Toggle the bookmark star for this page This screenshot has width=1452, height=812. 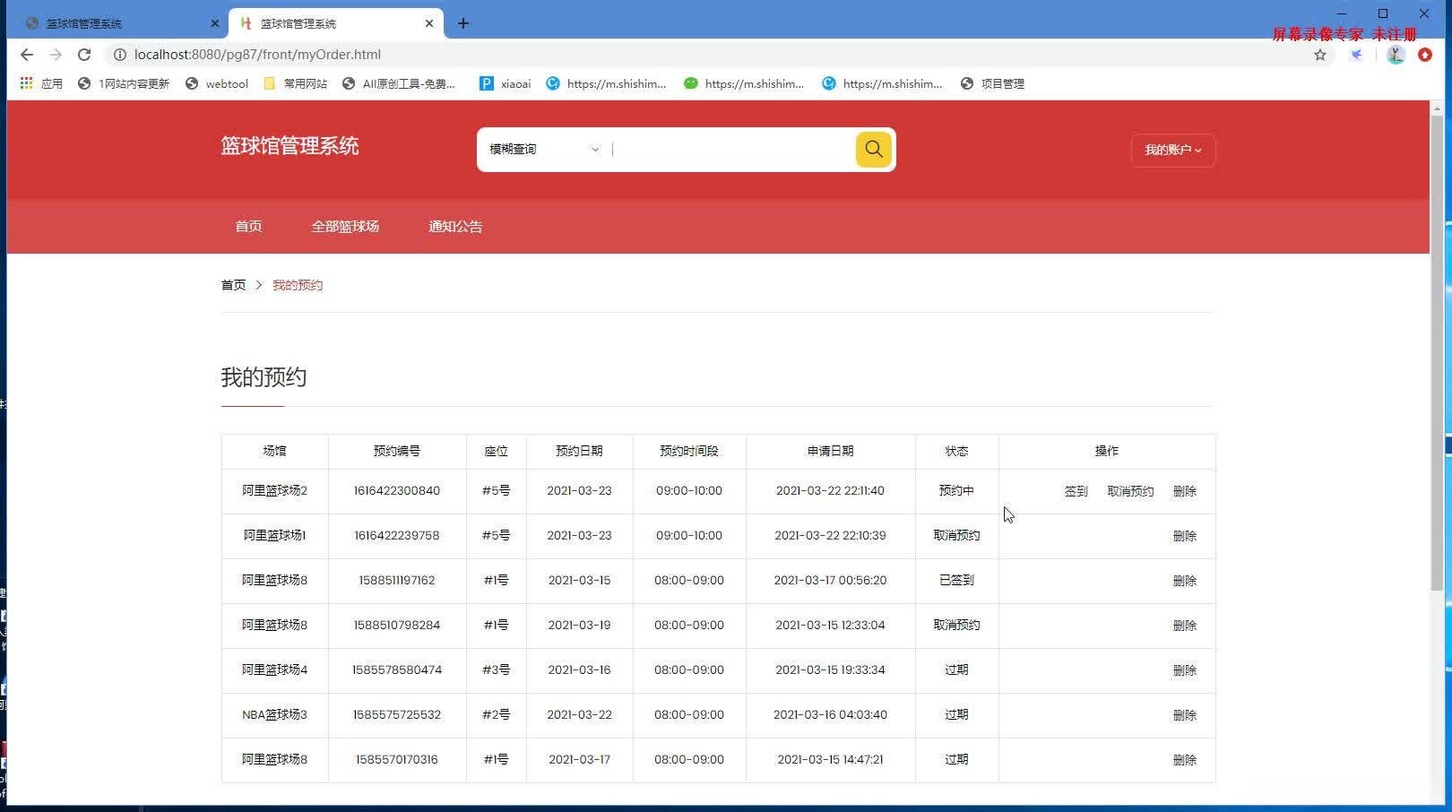click(x=1318, y=55)
